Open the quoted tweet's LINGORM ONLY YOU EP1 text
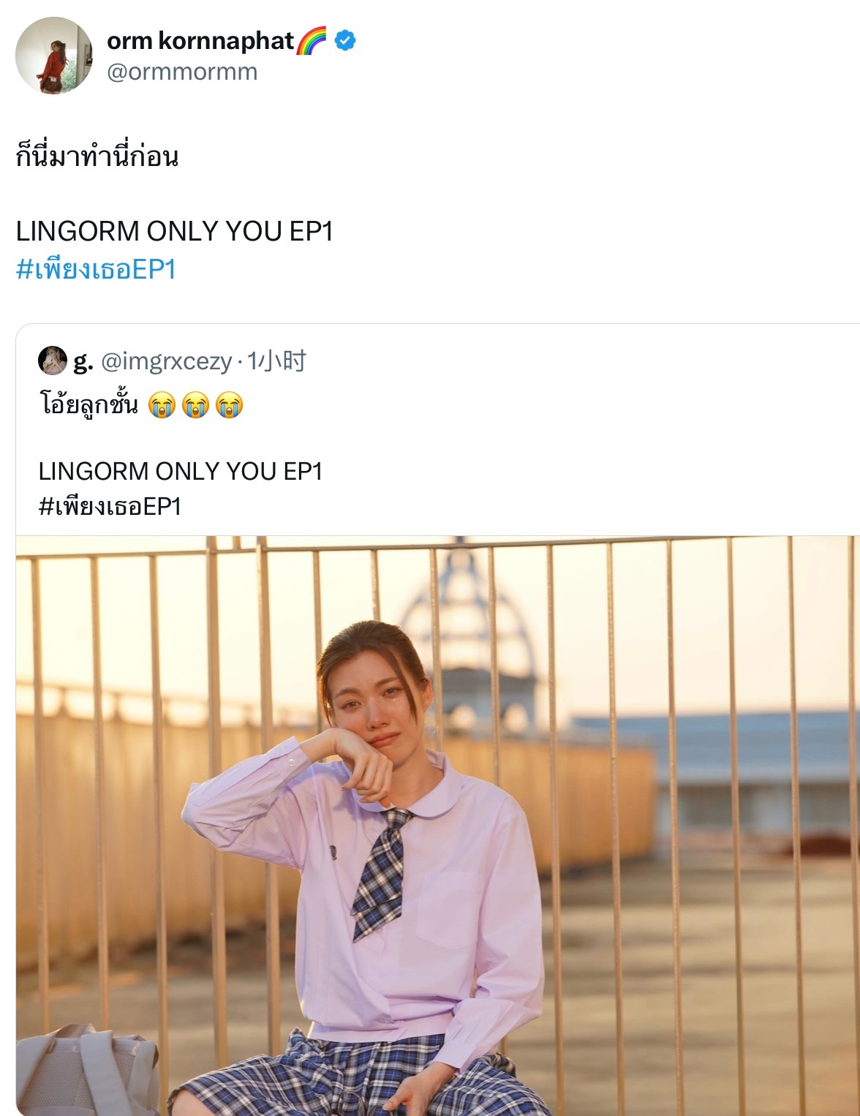The width and height of the screenshot is (860, 1116). (x=181, y=471)
